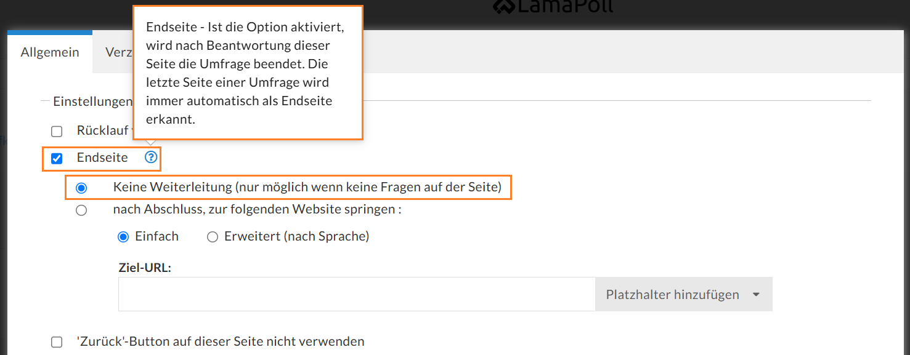Viewport: 910px width, 355px height.
Task: Select the Einfach radio option
Action: click(x=123, y=237)
